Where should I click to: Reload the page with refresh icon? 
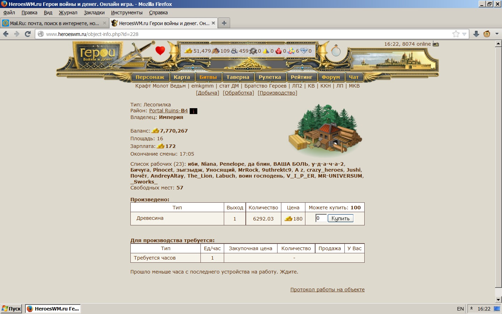[28, 34]
